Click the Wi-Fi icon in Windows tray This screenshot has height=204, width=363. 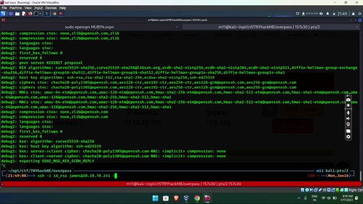tap(323, 198)
